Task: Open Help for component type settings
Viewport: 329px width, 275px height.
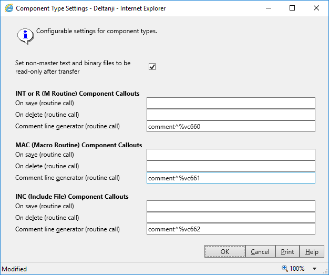Action: click(x=312, y=252)
